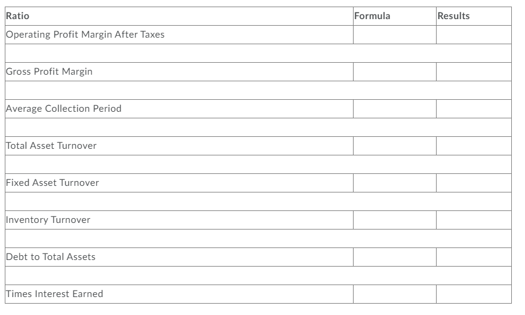Click the Formula cell for Fixed Asset Turnover

(394, 183)
